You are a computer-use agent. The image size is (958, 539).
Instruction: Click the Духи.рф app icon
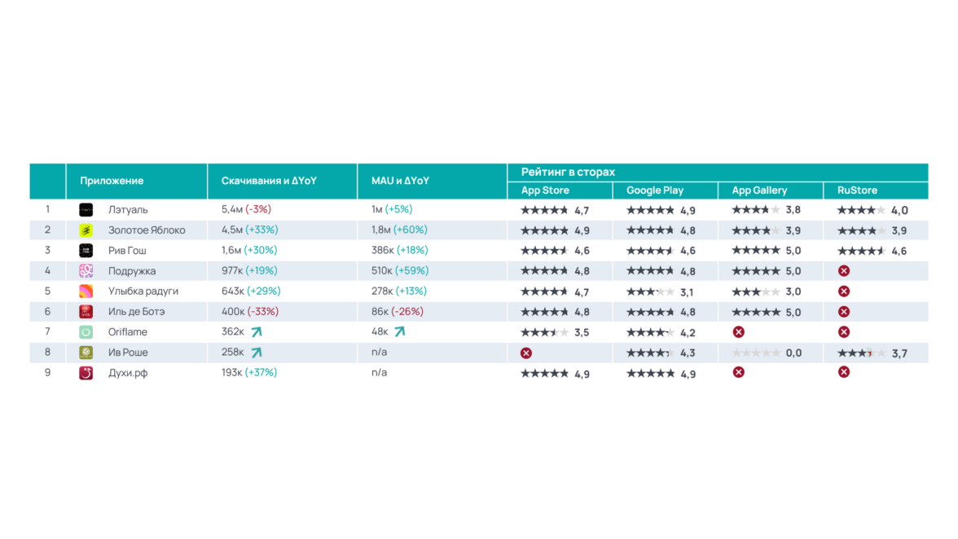point(86,373)
